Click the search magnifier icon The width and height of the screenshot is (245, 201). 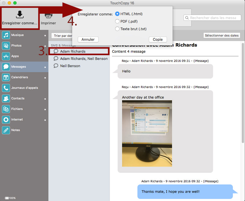click(187, 18)
